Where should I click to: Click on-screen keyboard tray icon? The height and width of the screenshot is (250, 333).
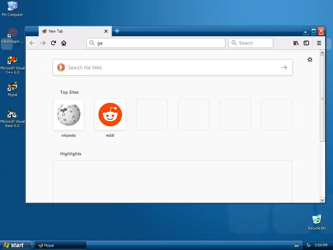(x=297, y=245)
